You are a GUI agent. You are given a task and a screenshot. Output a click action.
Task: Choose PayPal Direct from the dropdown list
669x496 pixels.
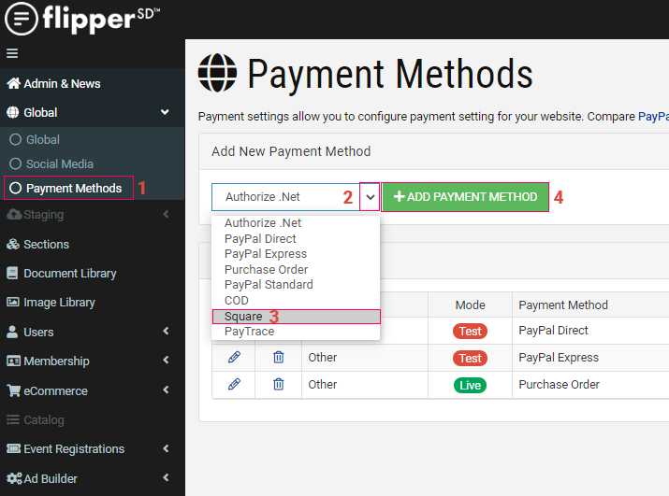point(296,238)
